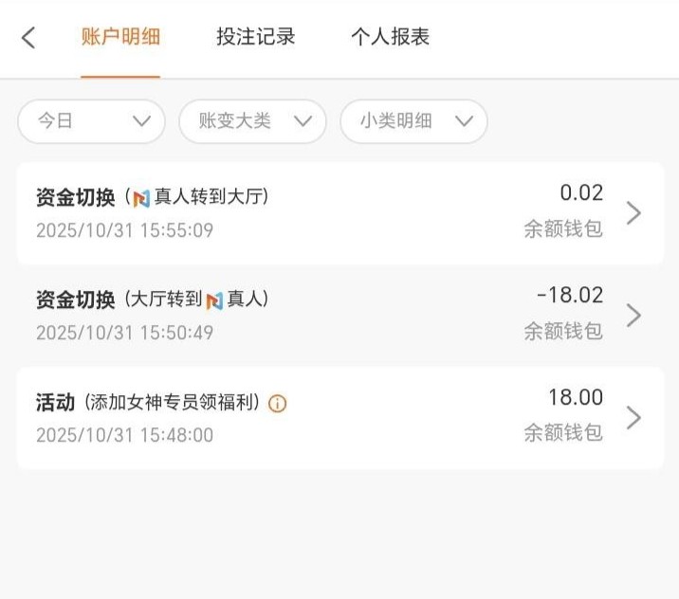Open details arrow for 18.00 activity
This screenshot has height=599, width=679.
(x=634, y=417)
